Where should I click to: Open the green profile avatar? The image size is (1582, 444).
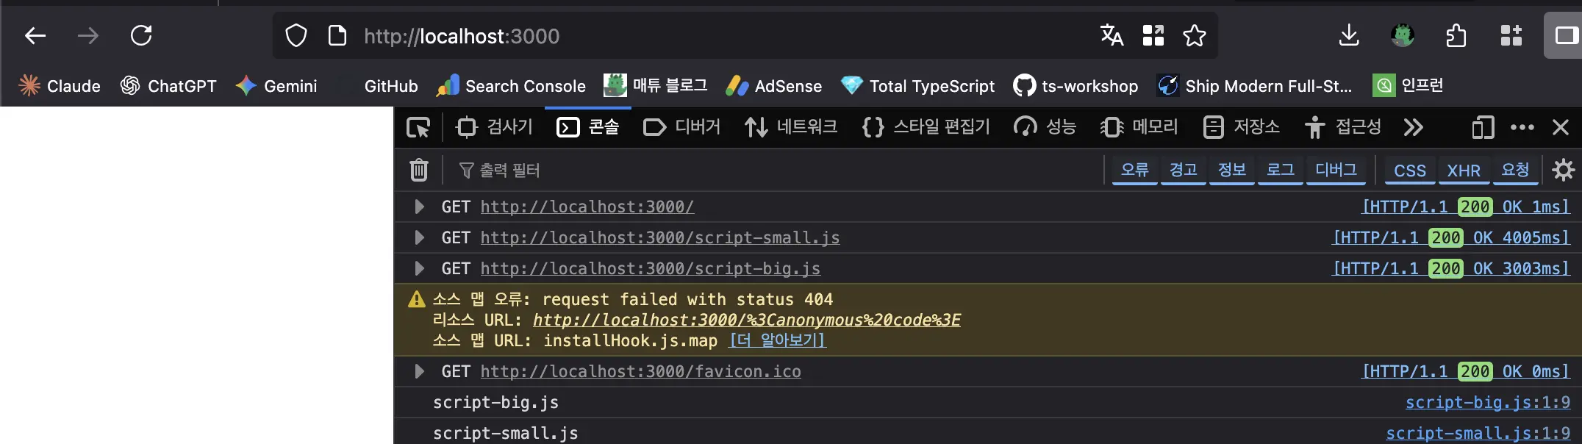point(1403,35)
